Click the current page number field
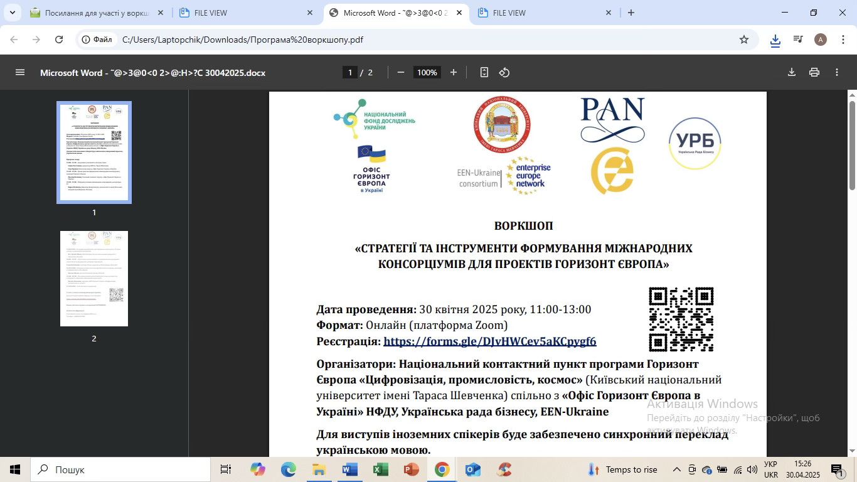The height and width of the screenshot is (482, 857). pyautogui.click(x=350, y=72)
